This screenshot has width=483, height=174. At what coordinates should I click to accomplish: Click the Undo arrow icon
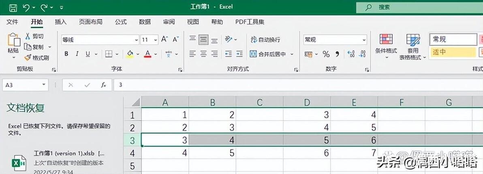click(26, 7)
